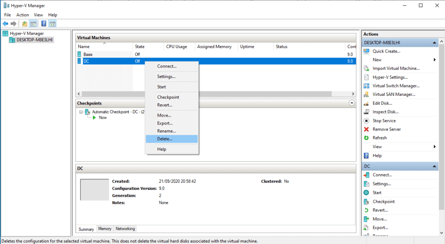This screenshot has height=244, width=445.
Task: Click the Virtual Switch Manager icon
Action: pyautogui.click(x=366, y=86)
